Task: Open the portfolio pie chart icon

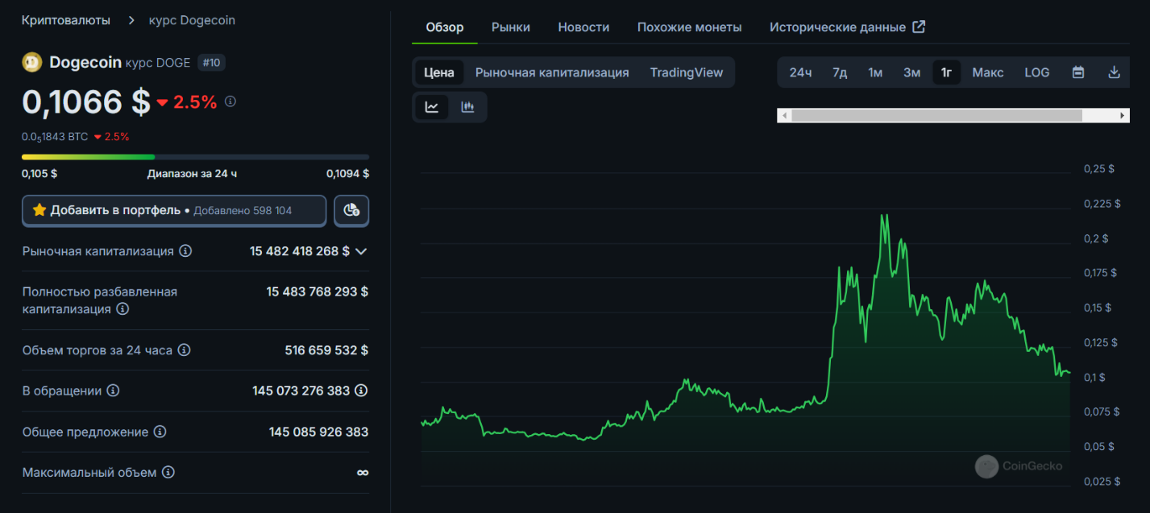Action: (351, 210)
